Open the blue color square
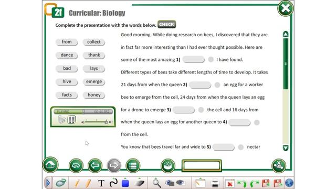Image resolution: width=336 pixels, height=189 pixels. [125, 183]
